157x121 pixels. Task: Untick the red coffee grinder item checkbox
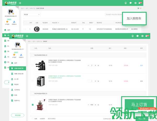click(x=33, y=105)
